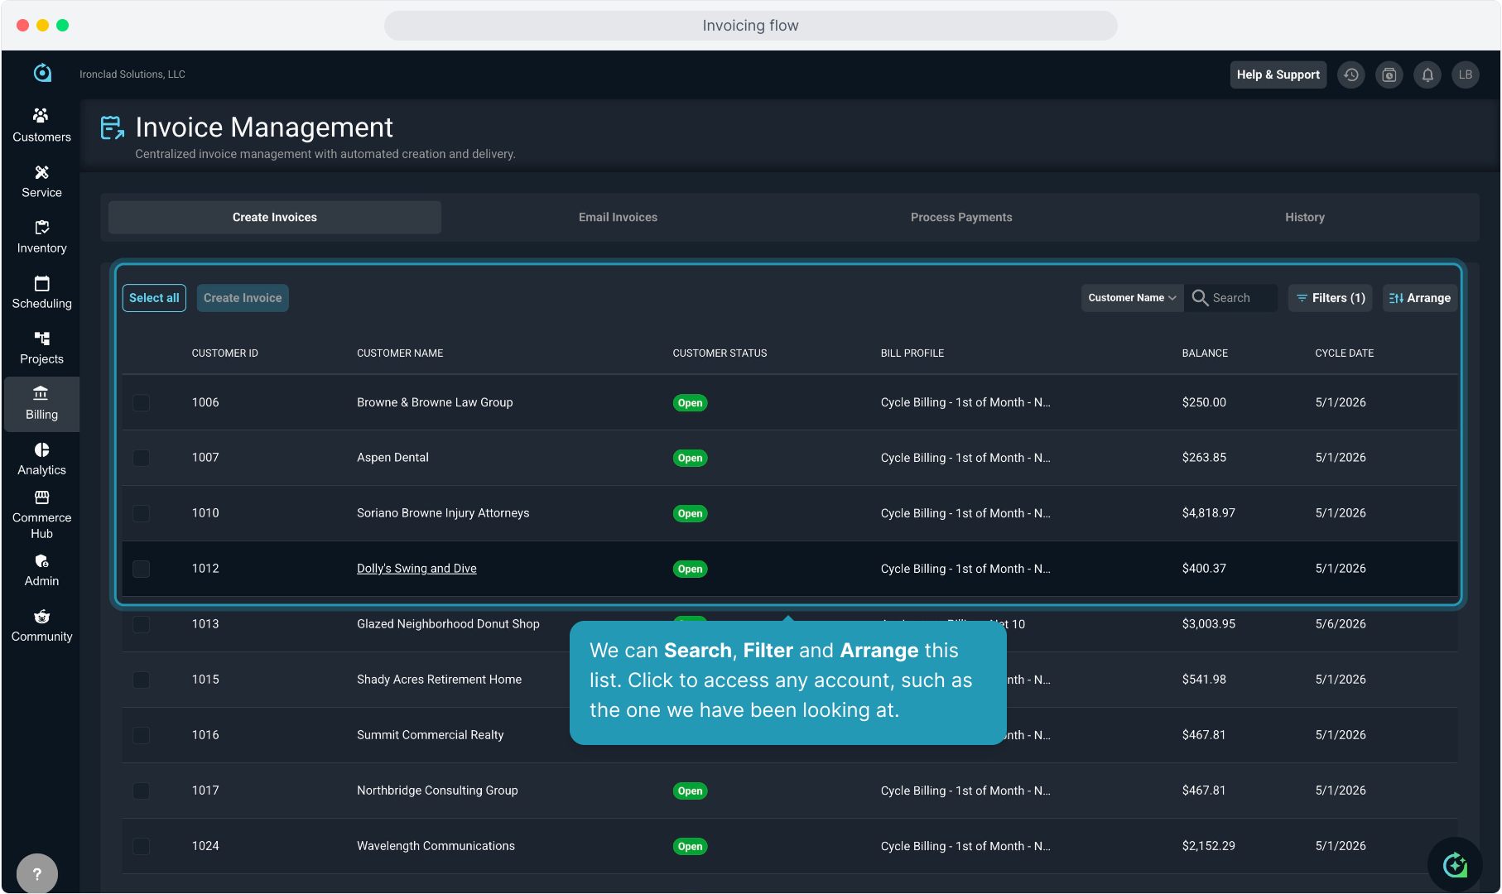
Task: Tick the checkbox for Summit Commercial Realty
Action: (142, 735)
